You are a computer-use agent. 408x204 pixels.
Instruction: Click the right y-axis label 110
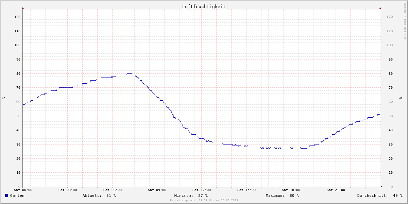coord(390,31)
